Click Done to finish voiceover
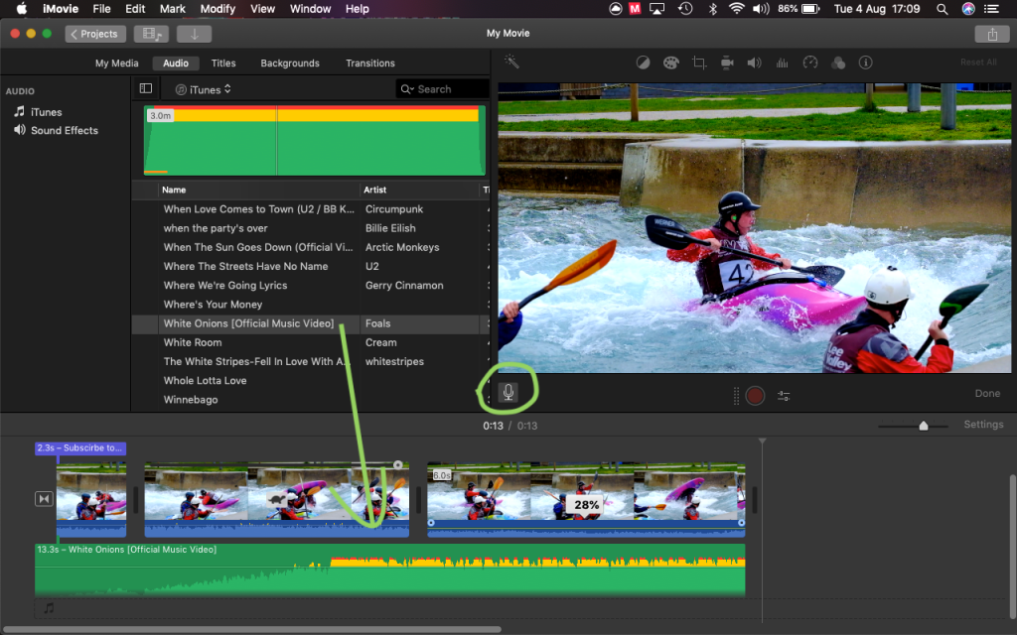 987,394
